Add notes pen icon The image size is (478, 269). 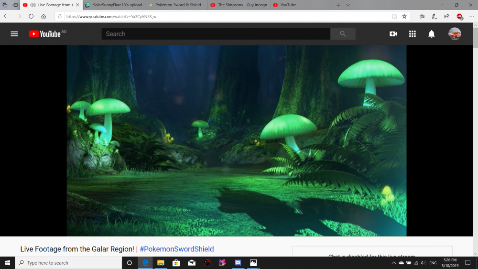click(435, 16)
